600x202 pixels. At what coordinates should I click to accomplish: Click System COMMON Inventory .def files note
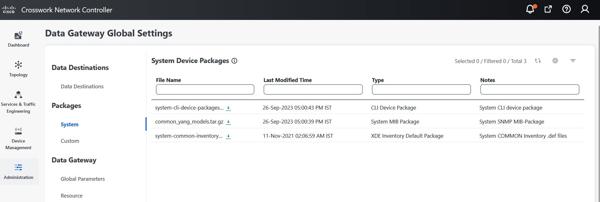[x=523, y=136]
